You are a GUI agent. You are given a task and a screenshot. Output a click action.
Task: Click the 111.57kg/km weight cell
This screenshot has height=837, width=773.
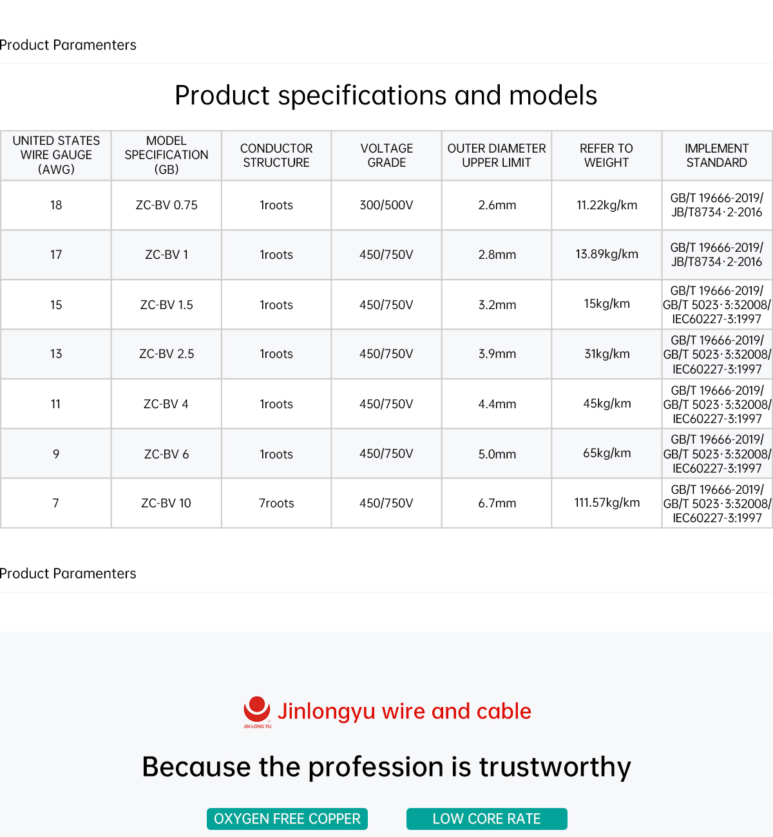coord(607,503)
